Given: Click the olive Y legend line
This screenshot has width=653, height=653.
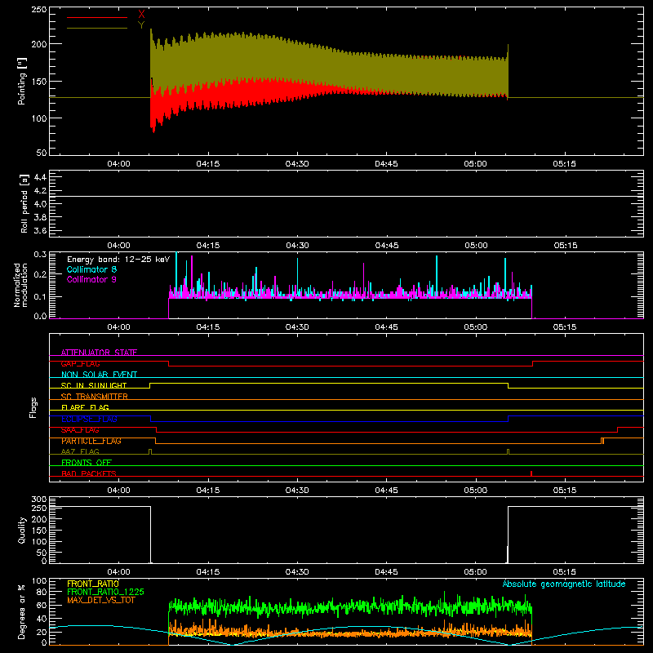Looking at the screenshot, I should [97, 28].
